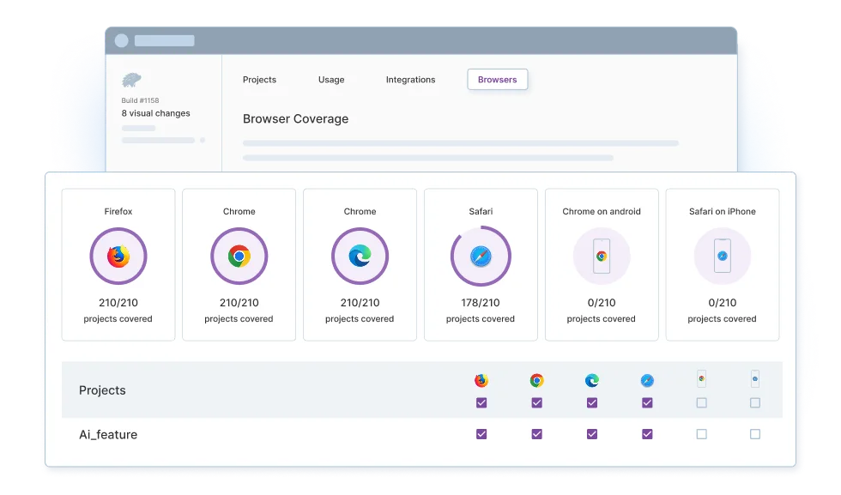Click the hedgehog logo in the sidebar
The width and height of the screenshot is (841, 495).
tap(132, 81)
